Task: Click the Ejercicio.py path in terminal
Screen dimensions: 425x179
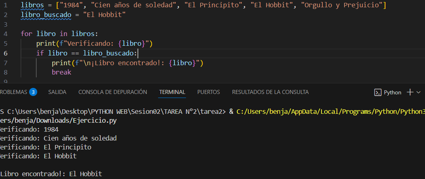Action: tap(58, 121)
